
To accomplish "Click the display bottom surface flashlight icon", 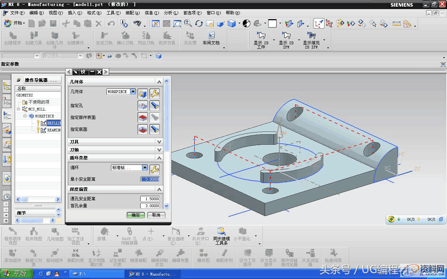I will [154, 129].
